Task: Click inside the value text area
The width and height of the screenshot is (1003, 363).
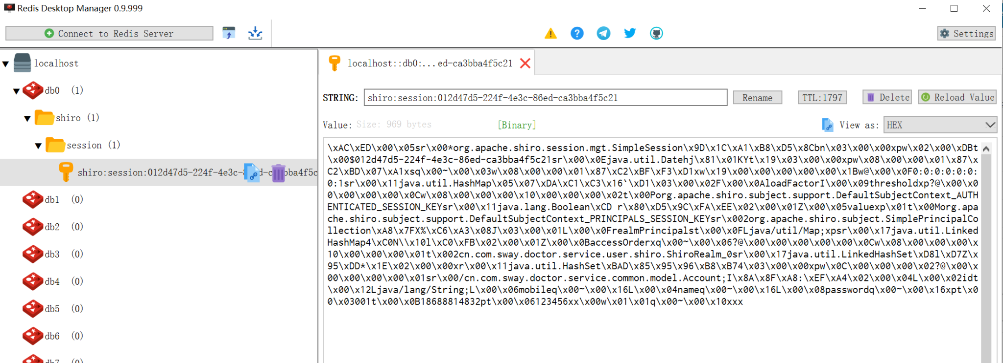Action: point(652,250)
